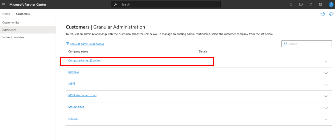Click the Customers breadcrumb
Screen dimensions: 335x140
coord(23,14)
